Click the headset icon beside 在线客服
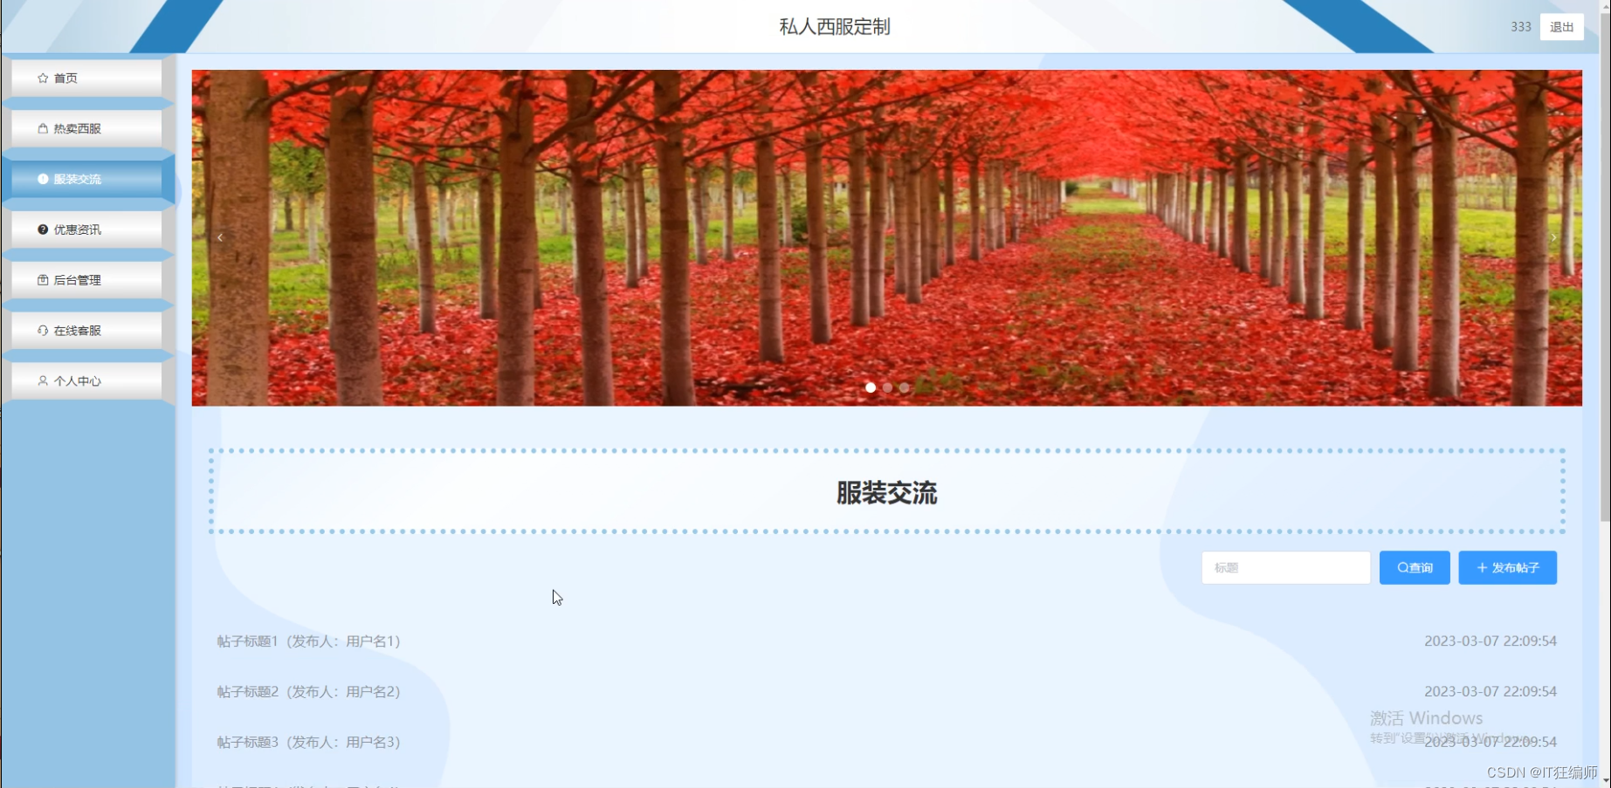 tap(43, 331)
